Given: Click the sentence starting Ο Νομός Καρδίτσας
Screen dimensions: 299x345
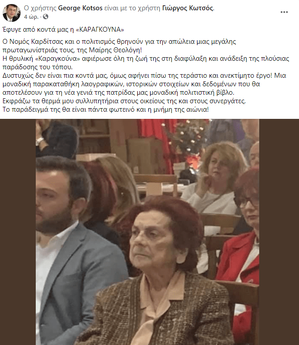Looking at the screenshot, I should pos(119,46).
